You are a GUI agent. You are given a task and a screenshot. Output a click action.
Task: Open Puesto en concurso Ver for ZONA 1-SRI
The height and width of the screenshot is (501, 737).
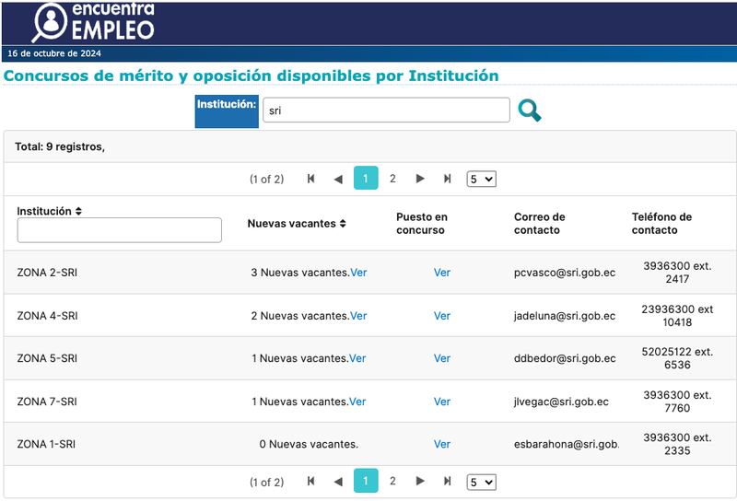442,444
